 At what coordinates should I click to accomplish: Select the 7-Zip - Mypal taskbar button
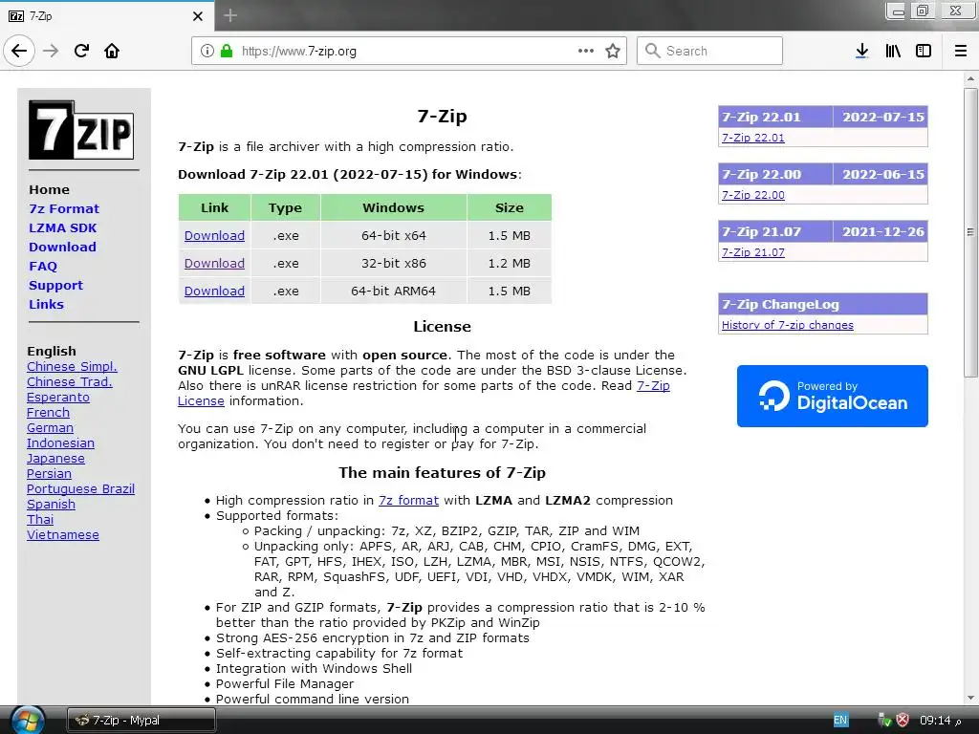coord(141,721)
